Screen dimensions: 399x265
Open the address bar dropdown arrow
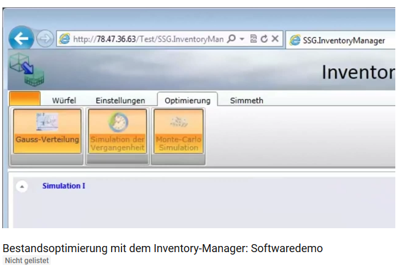pyautogui.click(x=242, y=39)
